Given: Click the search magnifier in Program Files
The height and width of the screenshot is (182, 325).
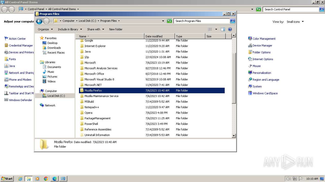Looking at the screenshot, I should tap(232, 21).
